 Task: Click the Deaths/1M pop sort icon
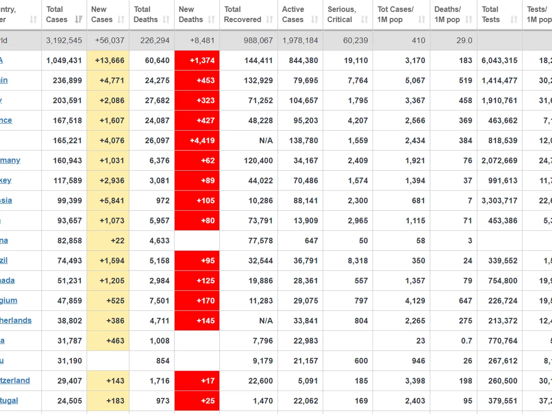pos(469,19)
